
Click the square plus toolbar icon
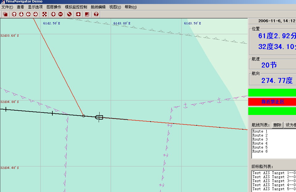pyautogui.click(x=78, y=14)
